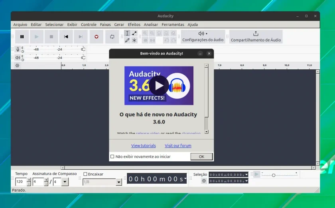
Task: Enable the Encaixar snap checkbox
Action: (85, 174)
